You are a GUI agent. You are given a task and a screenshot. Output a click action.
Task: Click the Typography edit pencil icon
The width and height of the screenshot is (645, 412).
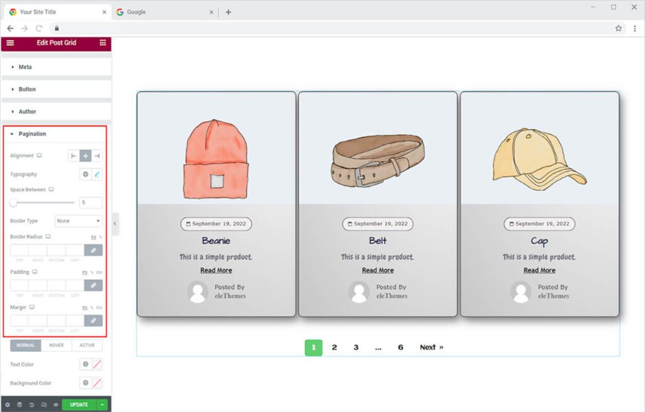[97, 174]
